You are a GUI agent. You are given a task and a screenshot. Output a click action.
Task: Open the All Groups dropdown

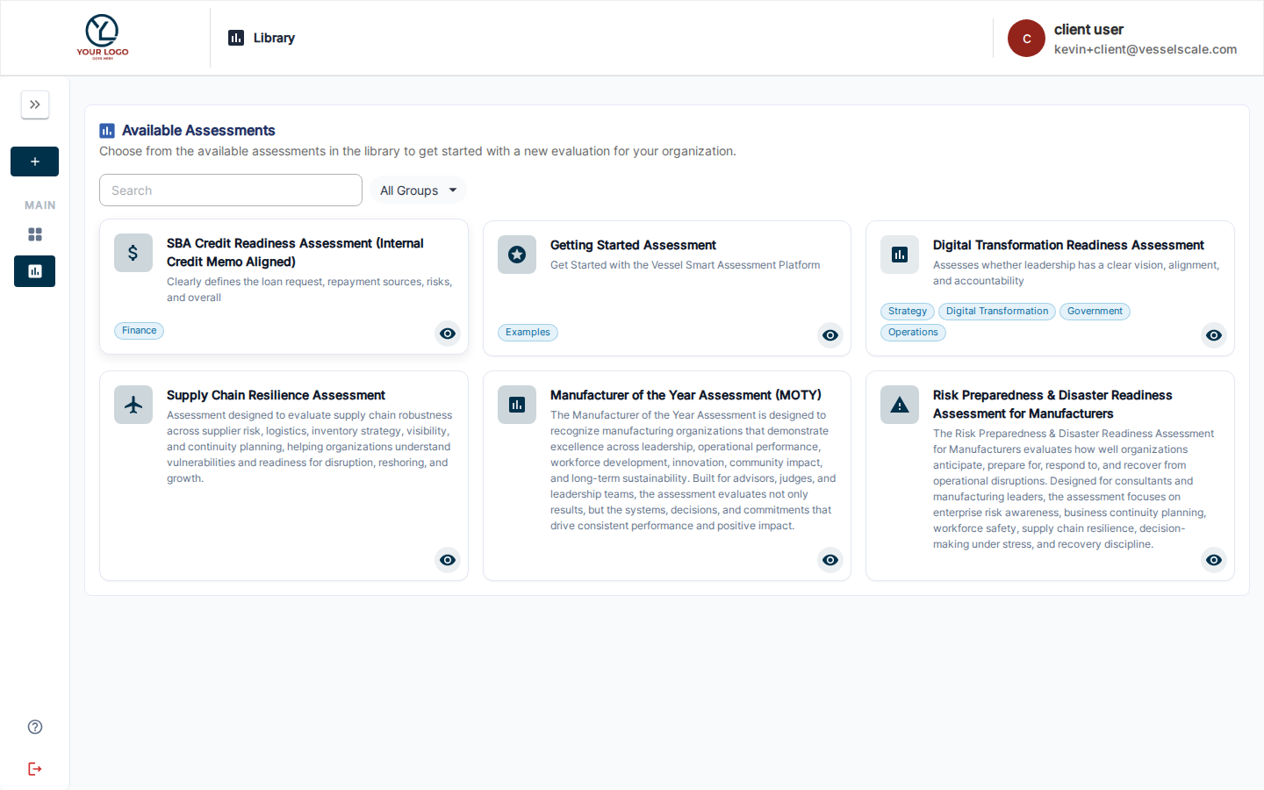point(418,190)
